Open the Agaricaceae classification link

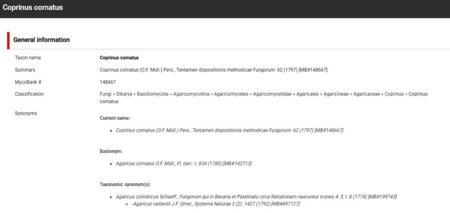(x=367, y=94)
